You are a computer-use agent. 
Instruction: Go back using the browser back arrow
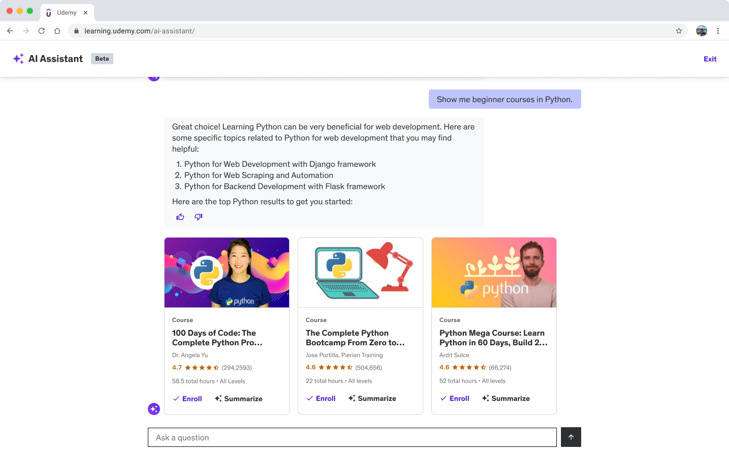click(x=10, y=30)
